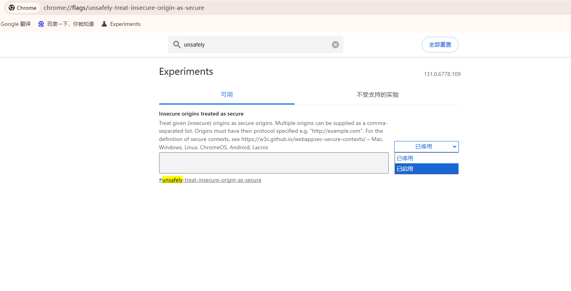Click the flags search field containing unsafely
Screen dimensions: 571x291
(x=256, y=45)
